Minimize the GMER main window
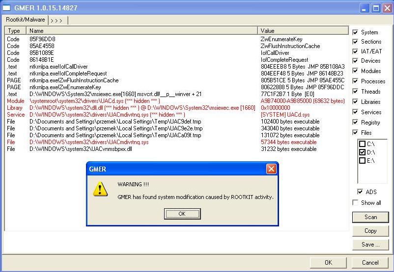The image size is (394, 272). tap(365, 8)
